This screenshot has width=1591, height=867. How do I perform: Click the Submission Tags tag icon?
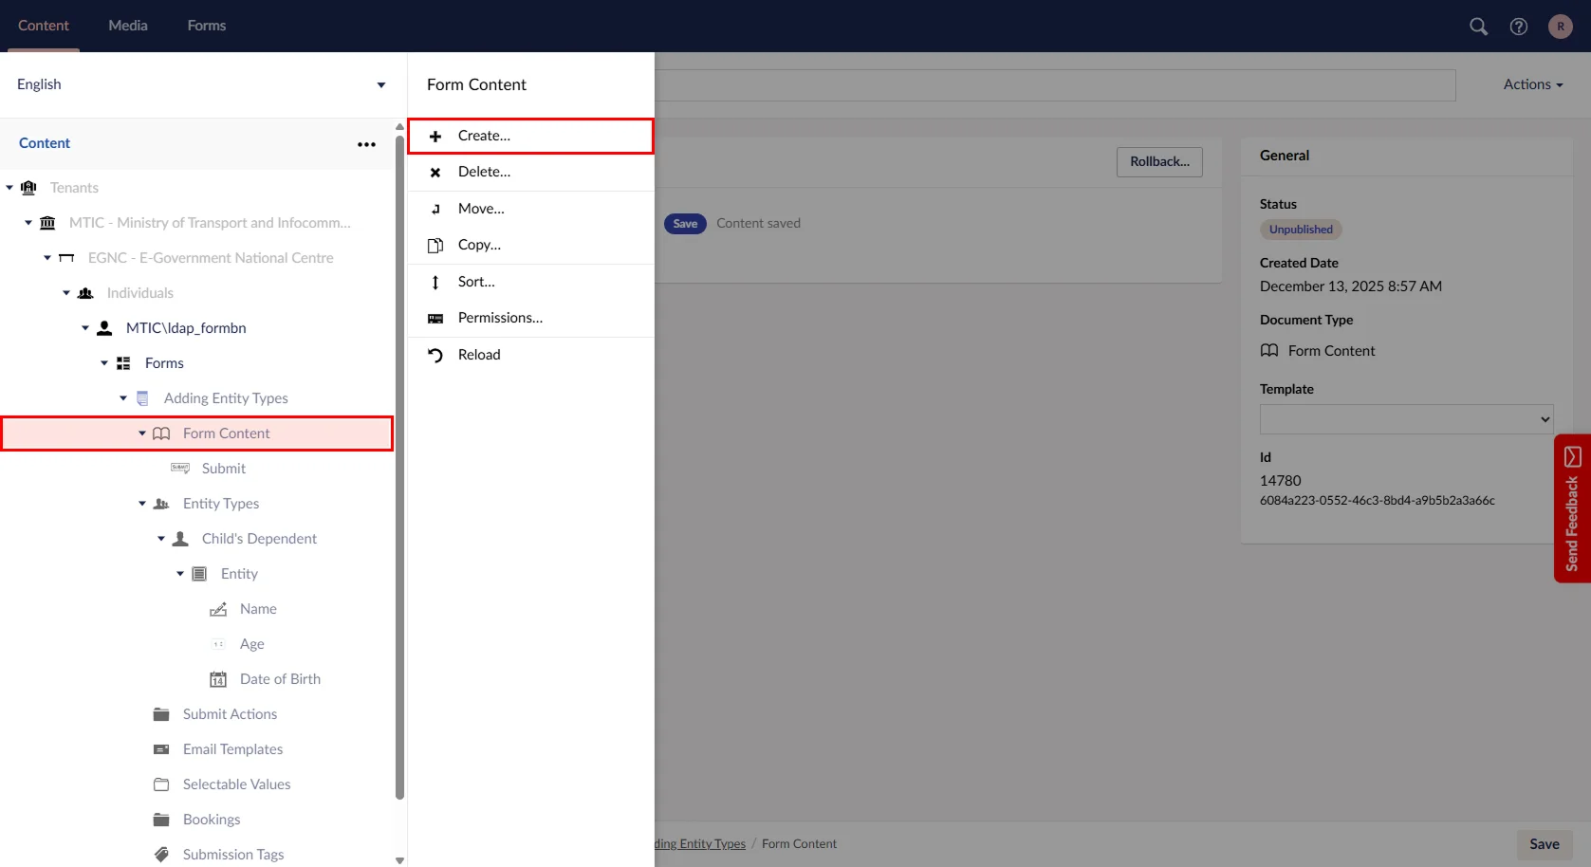(x=161, y=855)
